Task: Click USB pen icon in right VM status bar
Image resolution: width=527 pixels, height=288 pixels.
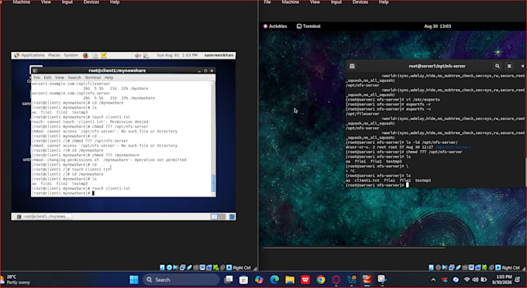Action: tap(458, 268)
